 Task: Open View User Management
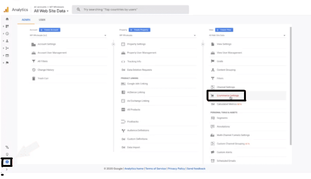pos(230,53)
